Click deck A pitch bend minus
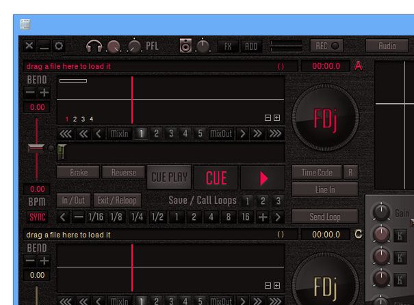The width and height of the screenshot is (414, 305). (30, 92)
